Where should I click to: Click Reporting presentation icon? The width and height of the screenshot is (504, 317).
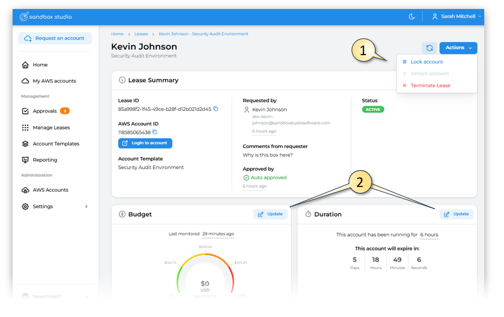click(25, 160)
